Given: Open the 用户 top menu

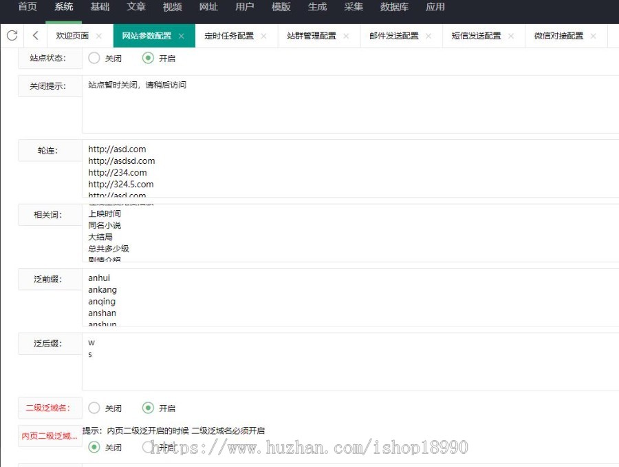Looking at the screenshot, I should pyautogui.click(x=245, y=7).
